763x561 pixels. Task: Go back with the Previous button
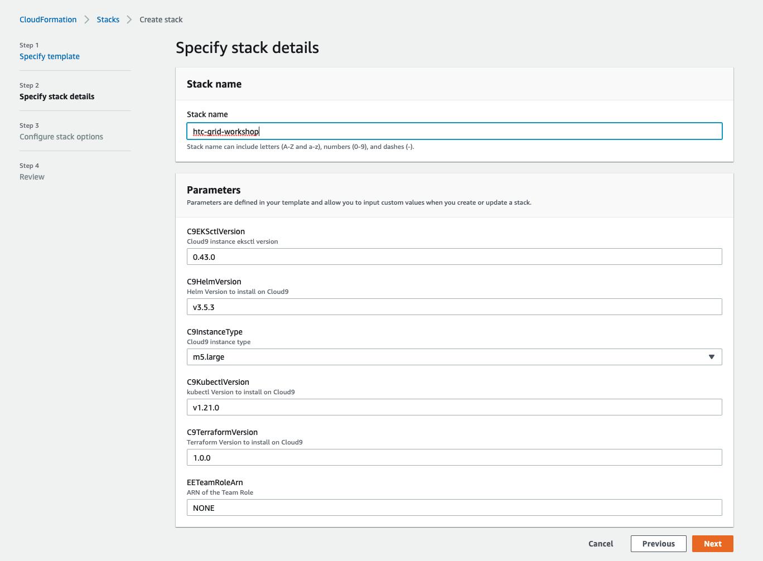coord(658,544)
